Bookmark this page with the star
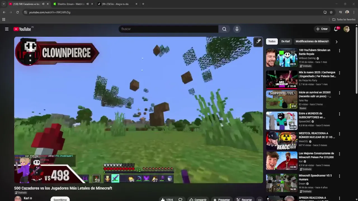This screenshot has width=358, height=201. (331, 12)
